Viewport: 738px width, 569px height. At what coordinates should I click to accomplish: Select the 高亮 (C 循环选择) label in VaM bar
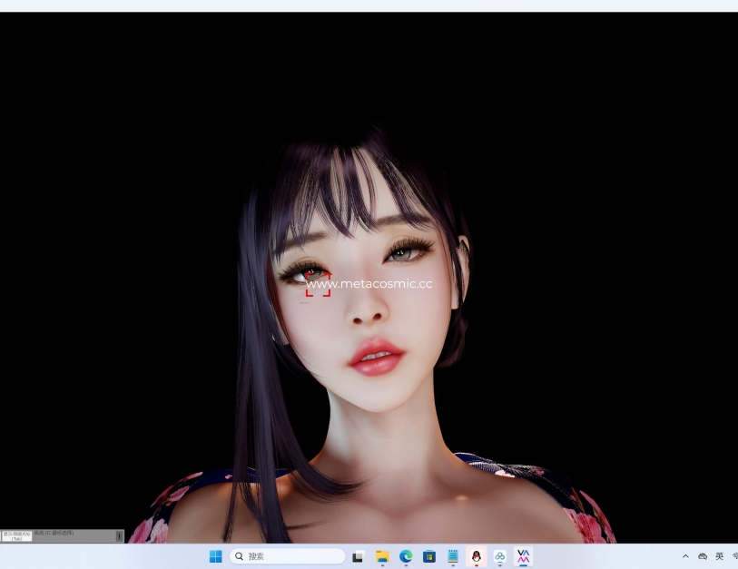tap(54, 534)
